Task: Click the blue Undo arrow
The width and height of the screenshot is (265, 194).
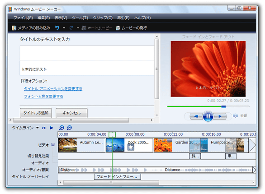Action: [x=57, y=28]
